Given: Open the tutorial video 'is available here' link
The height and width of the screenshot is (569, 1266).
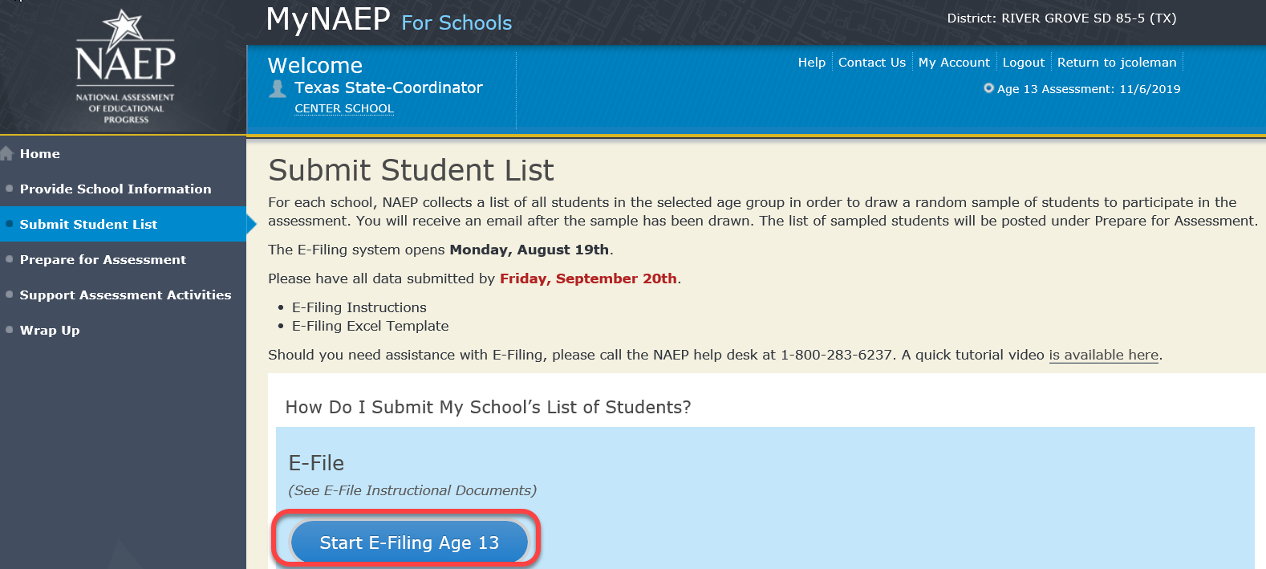Looking at the screenshot, I should [x=1103, y=355].
